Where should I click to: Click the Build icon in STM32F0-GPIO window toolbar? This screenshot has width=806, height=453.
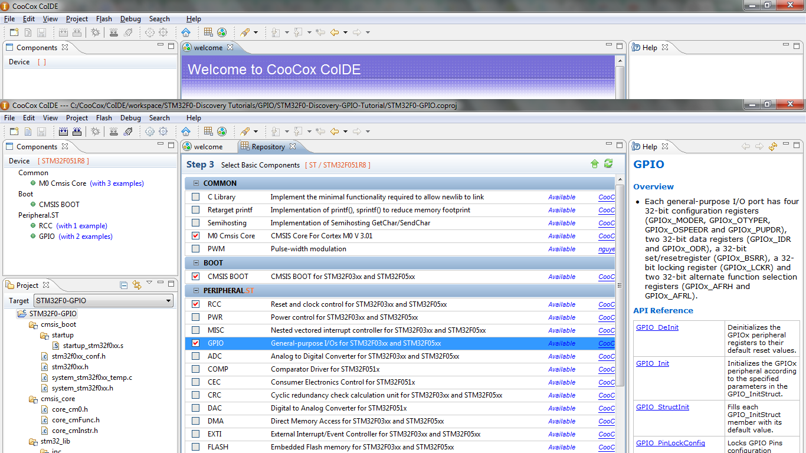[63, 132]
